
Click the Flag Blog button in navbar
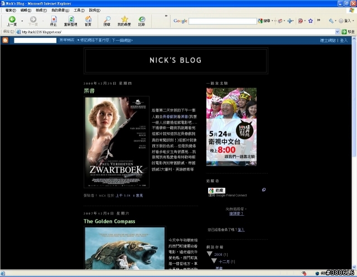93,40
